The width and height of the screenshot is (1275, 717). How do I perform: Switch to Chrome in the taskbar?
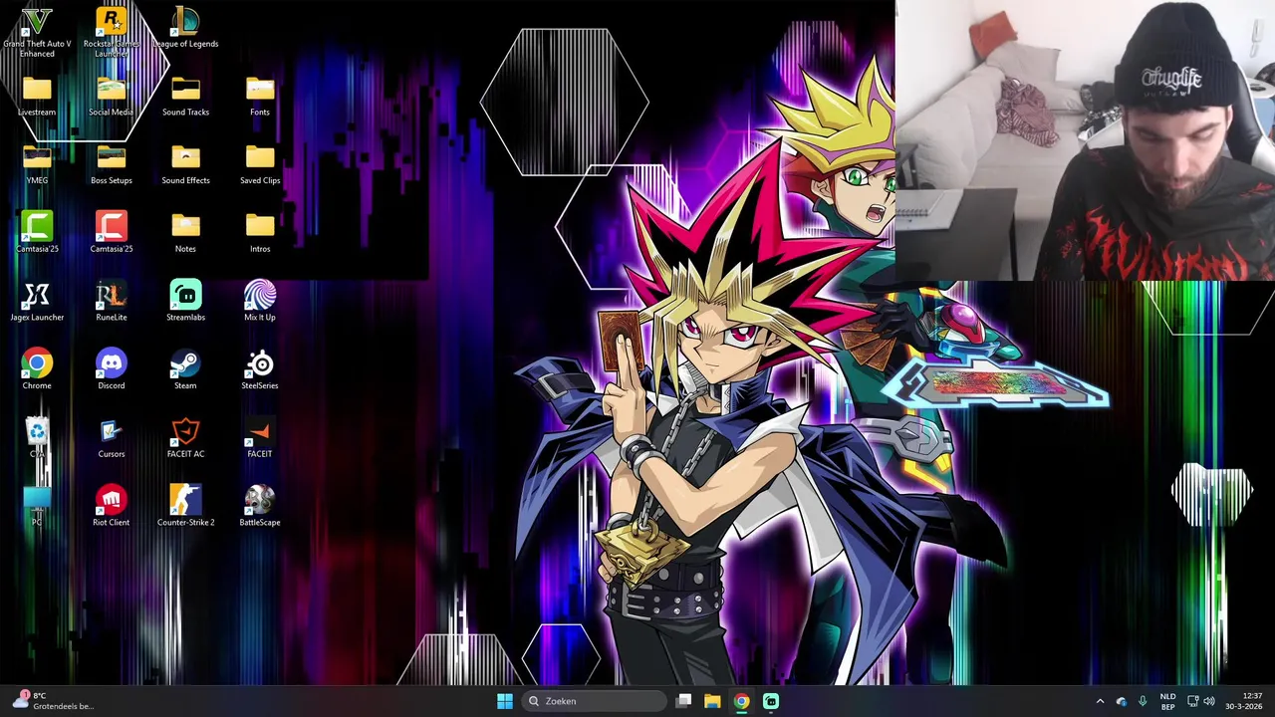click(x=741, y=701)
